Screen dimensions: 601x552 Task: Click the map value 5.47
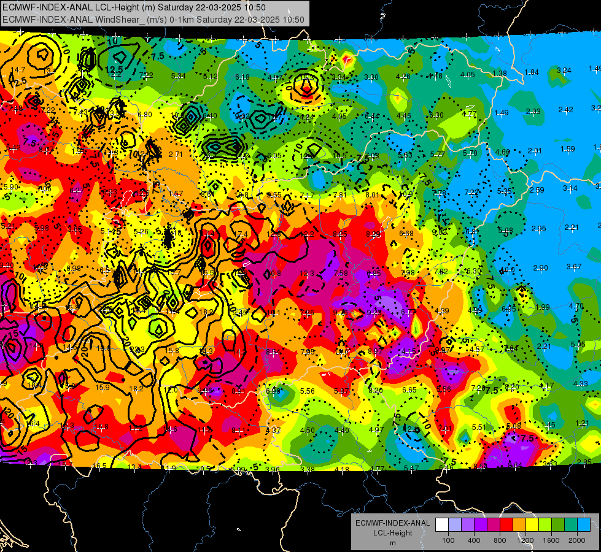411,468
